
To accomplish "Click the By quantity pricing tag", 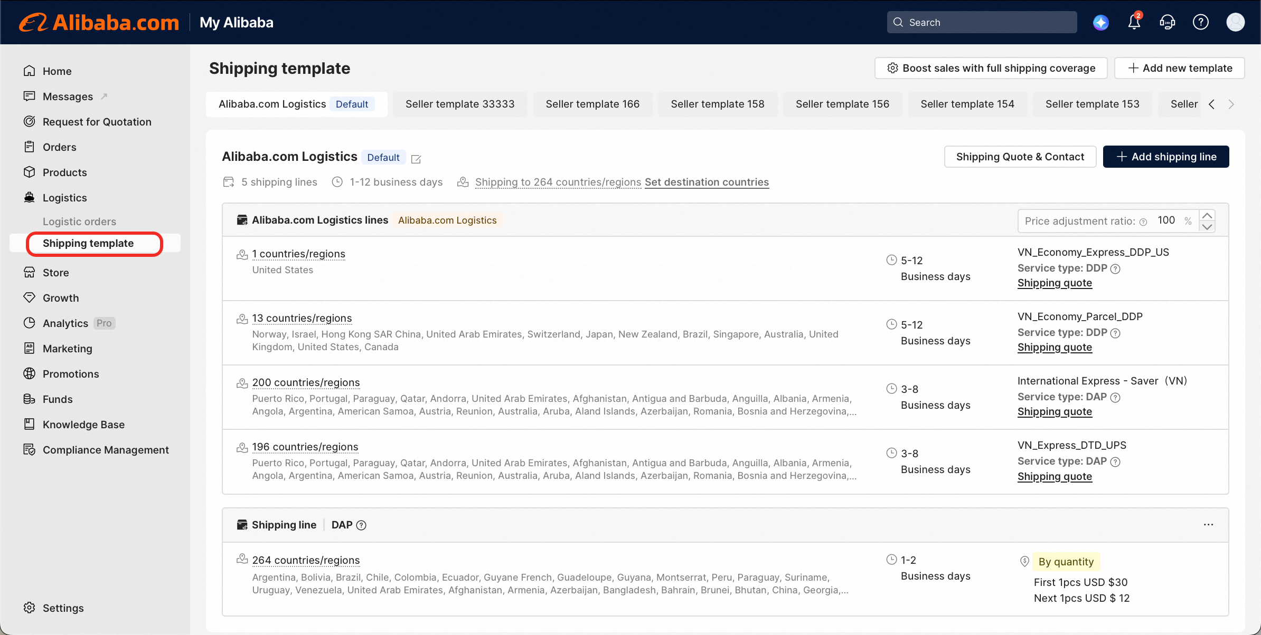I will point(1066,562).
